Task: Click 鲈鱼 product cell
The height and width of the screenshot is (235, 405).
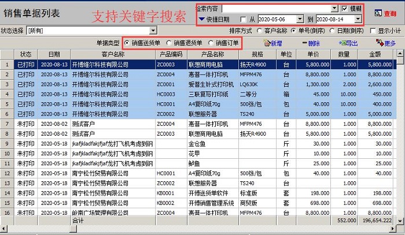Action: [194, 163]
